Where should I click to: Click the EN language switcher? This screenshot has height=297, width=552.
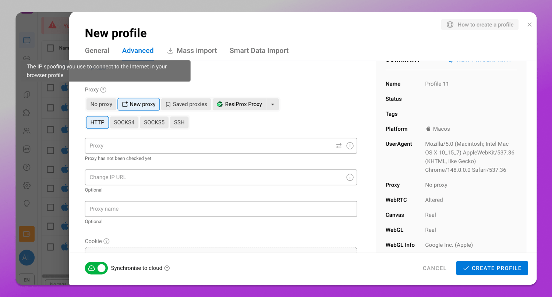coord(26,280)
